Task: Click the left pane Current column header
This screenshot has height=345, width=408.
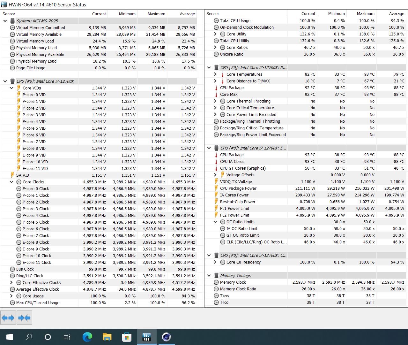Action: click(x=93, y=14)
